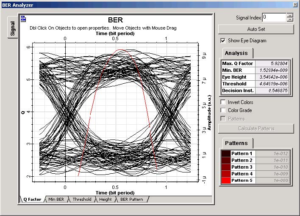Turn on the Color Grade option
Image resolution: width=300 pixels, height=216 pixels.
click(x=223, y=110)
